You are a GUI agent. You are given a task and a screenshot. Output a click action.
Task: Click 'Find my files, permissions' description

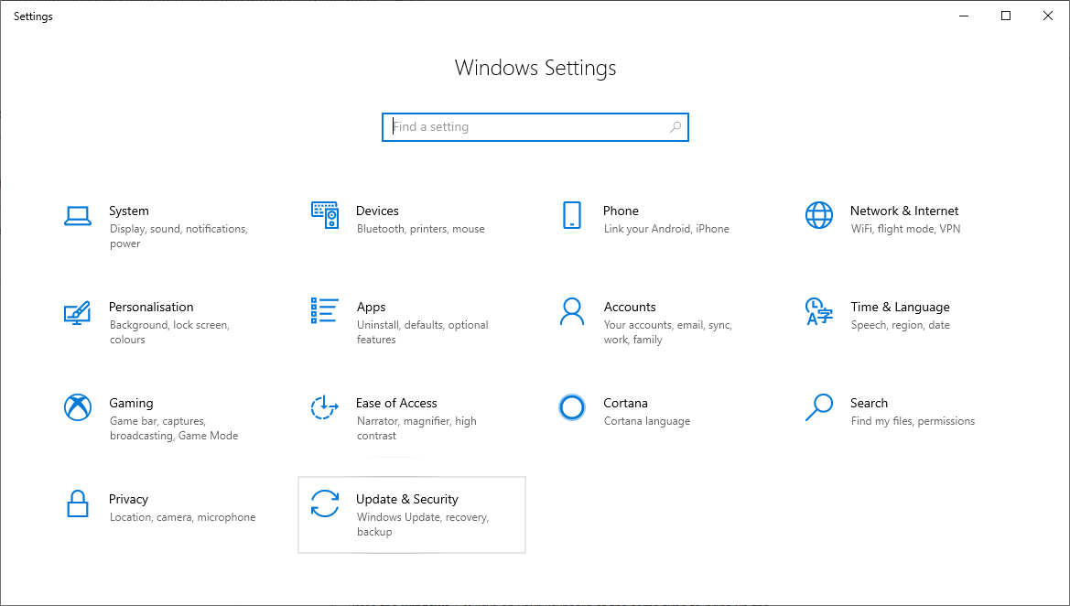(x=913, y=421)
